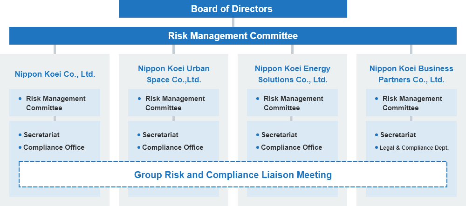Click Legal & Compliance Dept. item
Screen dimensions: 466x206
(x=414, y=147)
